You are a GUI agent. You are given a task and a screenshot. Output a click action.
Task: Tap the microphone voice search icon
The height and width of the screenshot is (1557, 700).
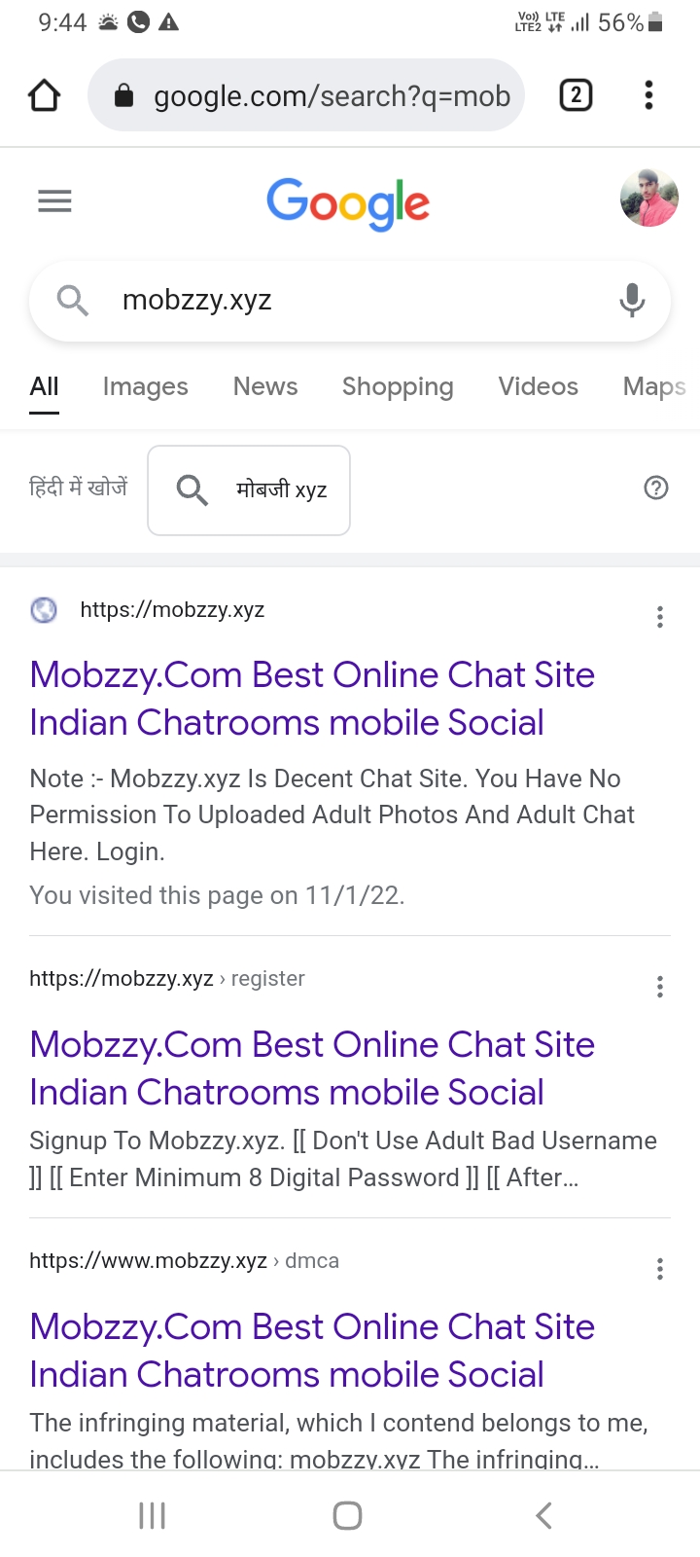coord(632,301)
